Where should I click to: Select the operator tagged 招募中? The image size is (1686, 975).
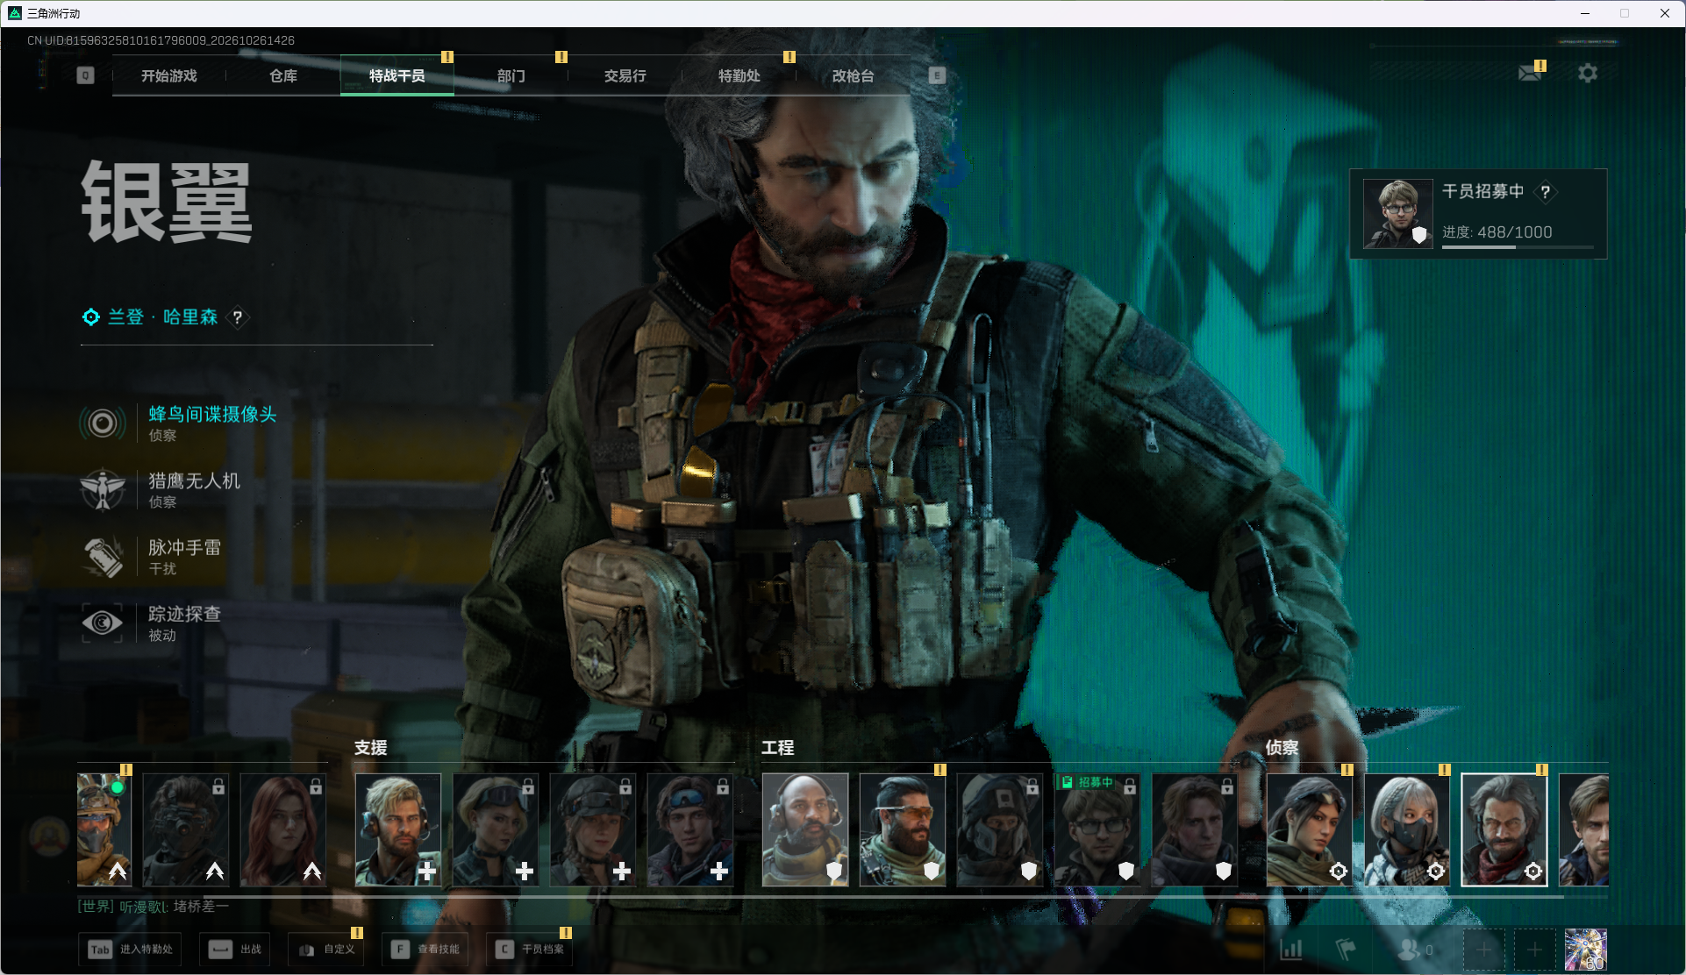click(x=1097, y=829)
